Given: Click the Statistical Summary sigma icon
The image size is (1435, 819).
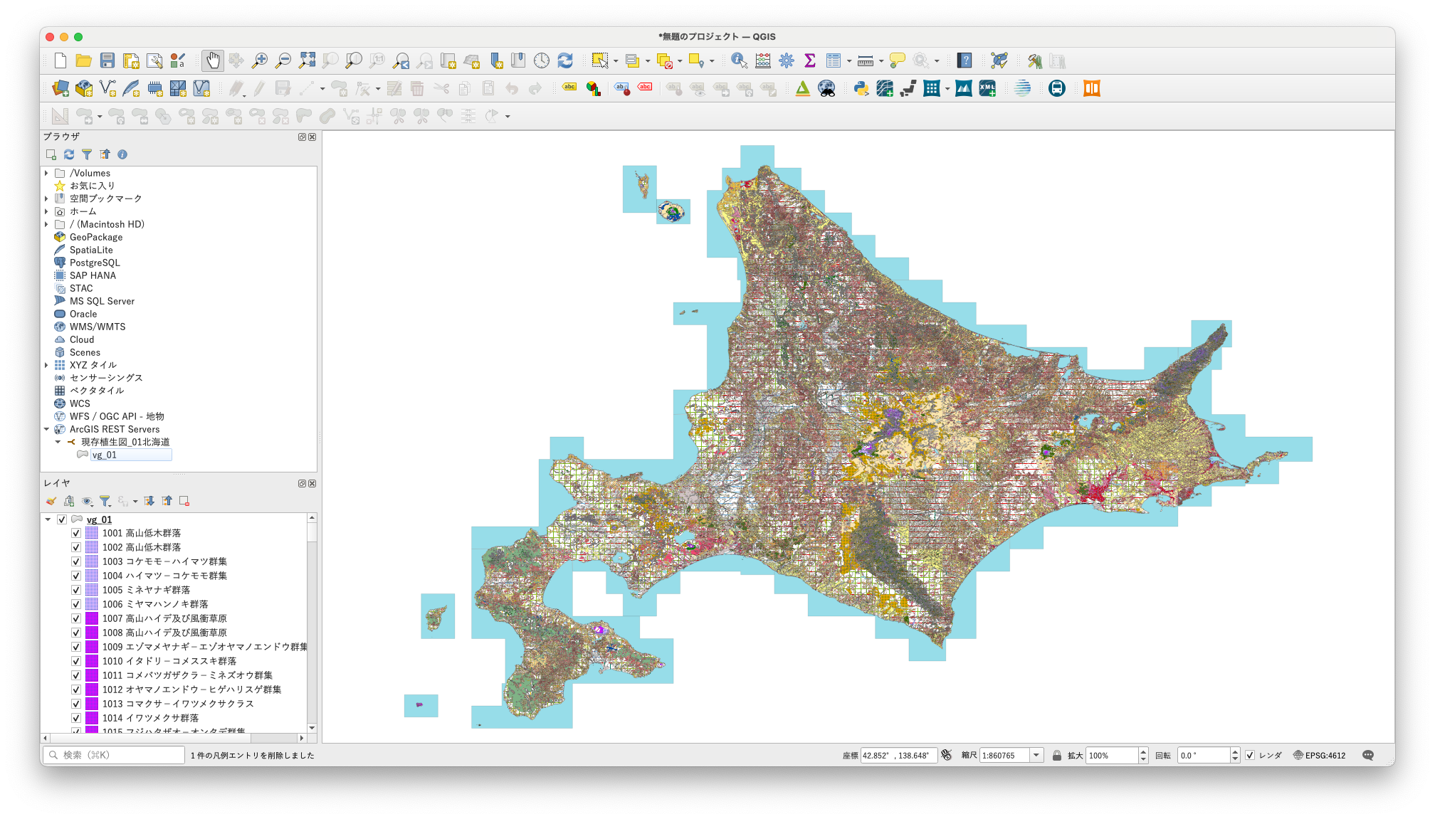Looking at the screenshot, I should (809, 60).
